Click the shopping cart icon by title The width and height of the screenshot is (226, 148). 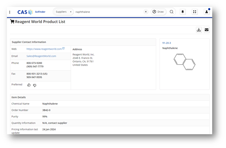(12, 21)
